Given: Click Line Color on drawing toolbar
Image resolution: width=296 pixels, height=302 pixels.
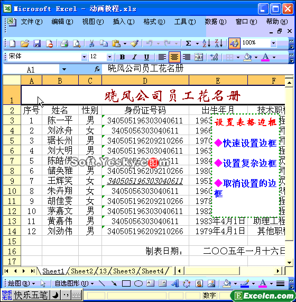Looking at the screenshot, I should pos(245,283).
